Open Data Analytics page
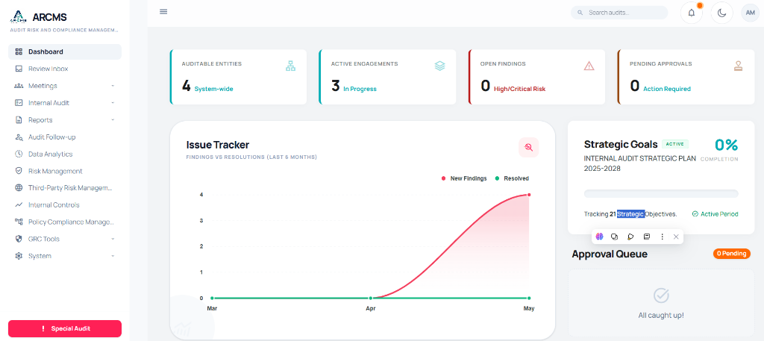This screenshot has height=341, width=764. click(x=65, y=154)
